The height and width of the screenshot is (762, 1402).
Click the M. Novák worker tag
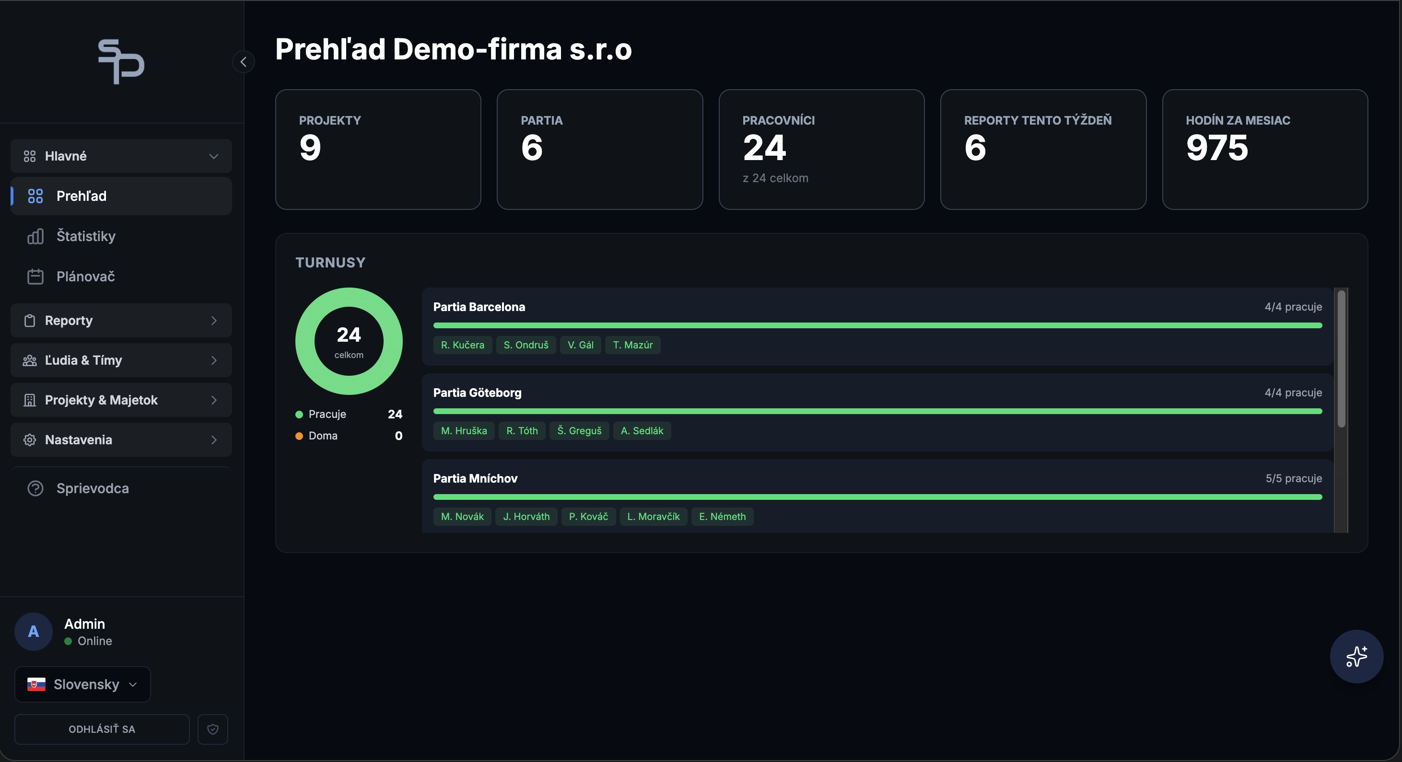pyautogui.click(x=462, y=517)
